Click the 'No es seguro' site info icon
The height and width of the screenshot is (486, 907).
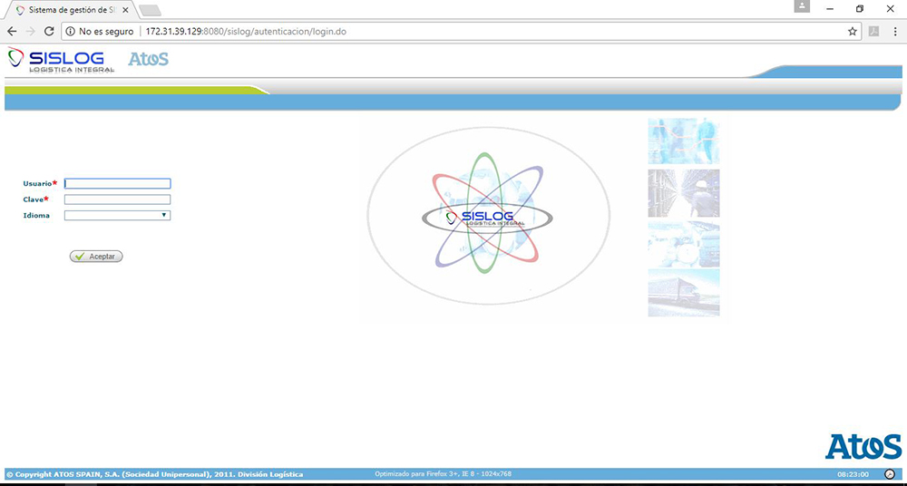tap(71, 31)
